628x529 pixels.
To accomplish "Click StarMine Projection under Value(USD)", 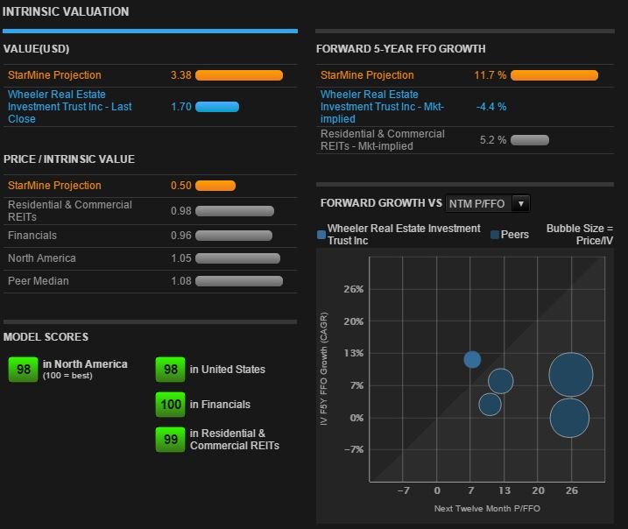I will coord(54,75).
